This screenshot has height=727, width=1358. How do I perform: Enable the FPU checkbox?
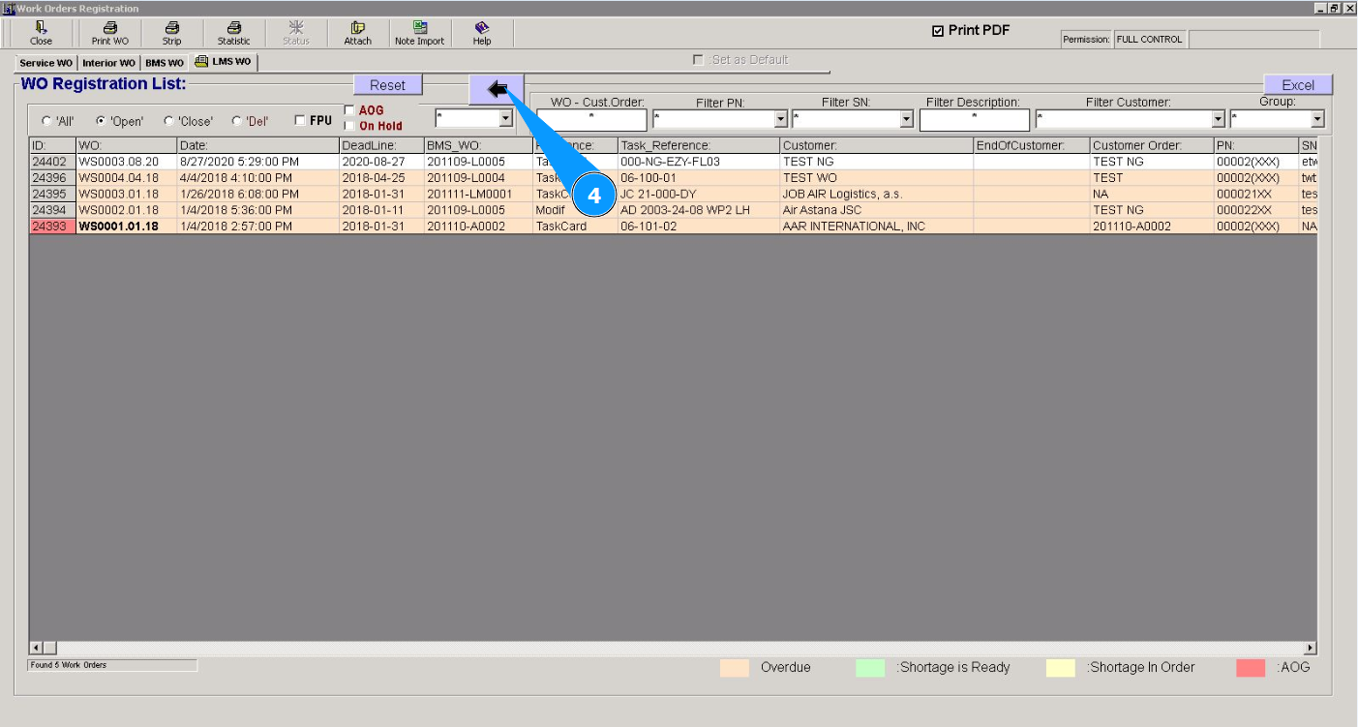(x=300, y=121)
